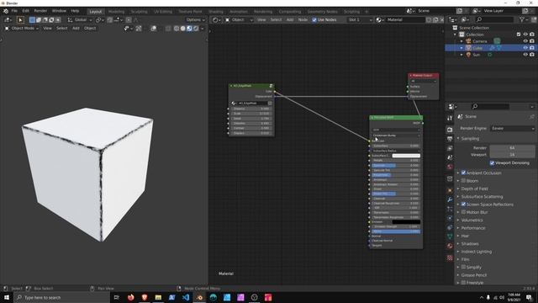Screen dimensions: 538x303
Task: Open Brave browser from taskbar
Action: coord(145,297)
